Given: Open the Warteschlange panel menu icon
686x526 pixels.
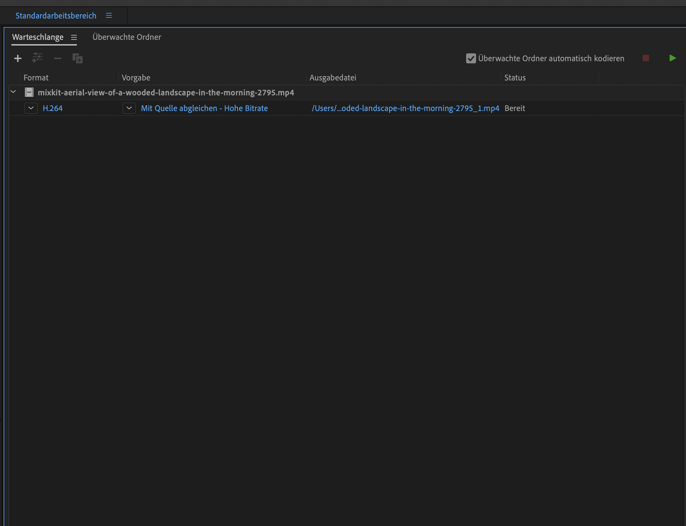Looking at the screenshot, I should tap(74, 37).
